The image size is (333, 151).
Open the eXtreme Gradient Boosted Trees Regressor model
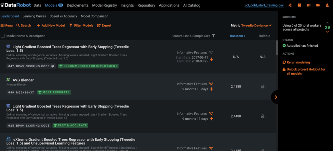coord(71,142)
